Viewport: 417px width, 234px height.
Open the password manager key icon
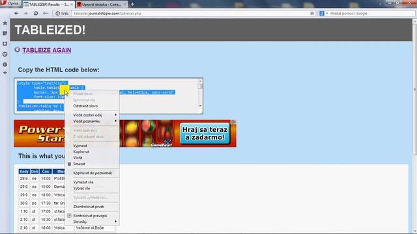pyautogui.click(x=46, y=13)
